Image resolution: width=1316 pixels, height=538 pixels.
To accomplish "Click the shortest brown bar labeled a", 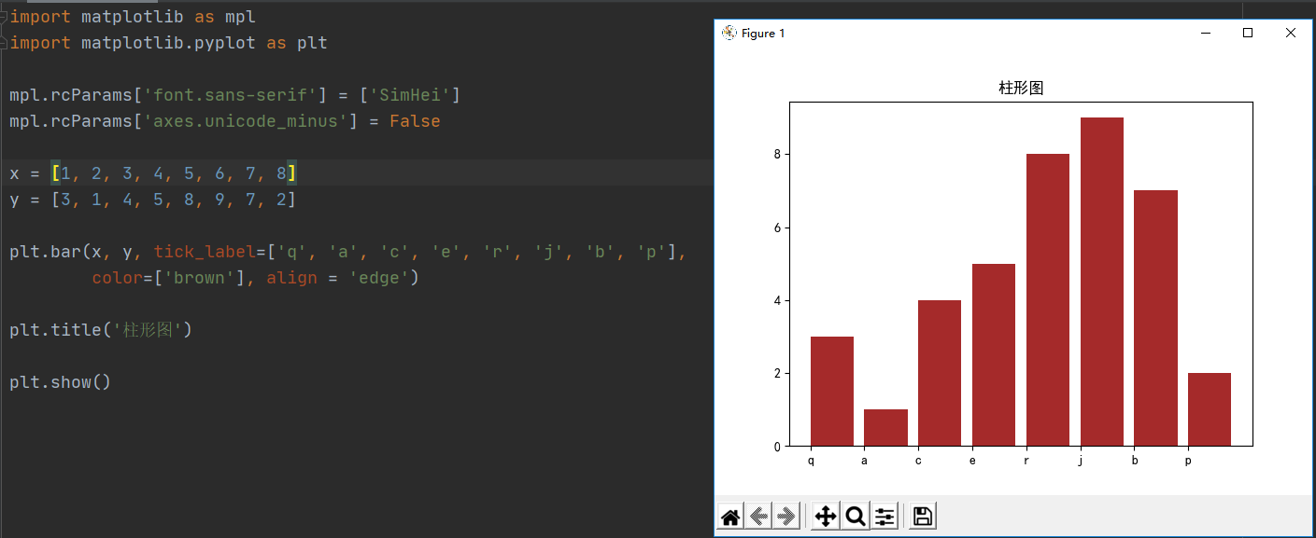I will [885, 428].
